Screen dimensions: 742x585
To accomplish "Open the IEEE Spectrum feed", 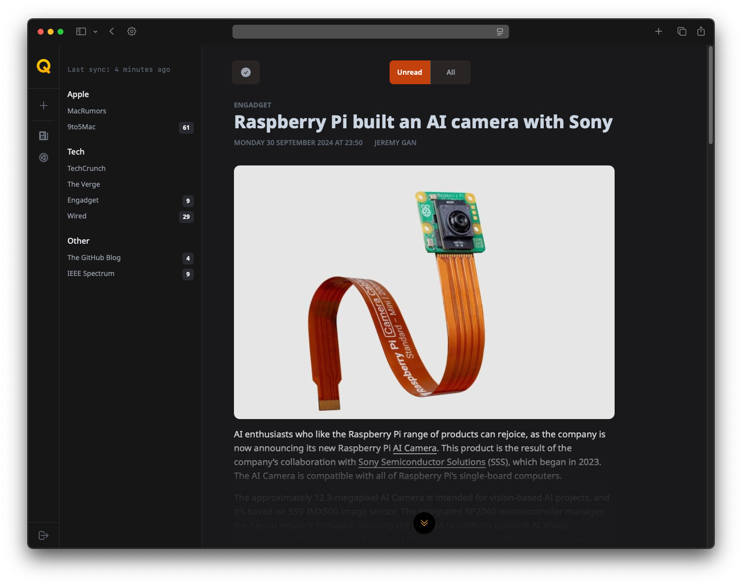I will point(91,273).
